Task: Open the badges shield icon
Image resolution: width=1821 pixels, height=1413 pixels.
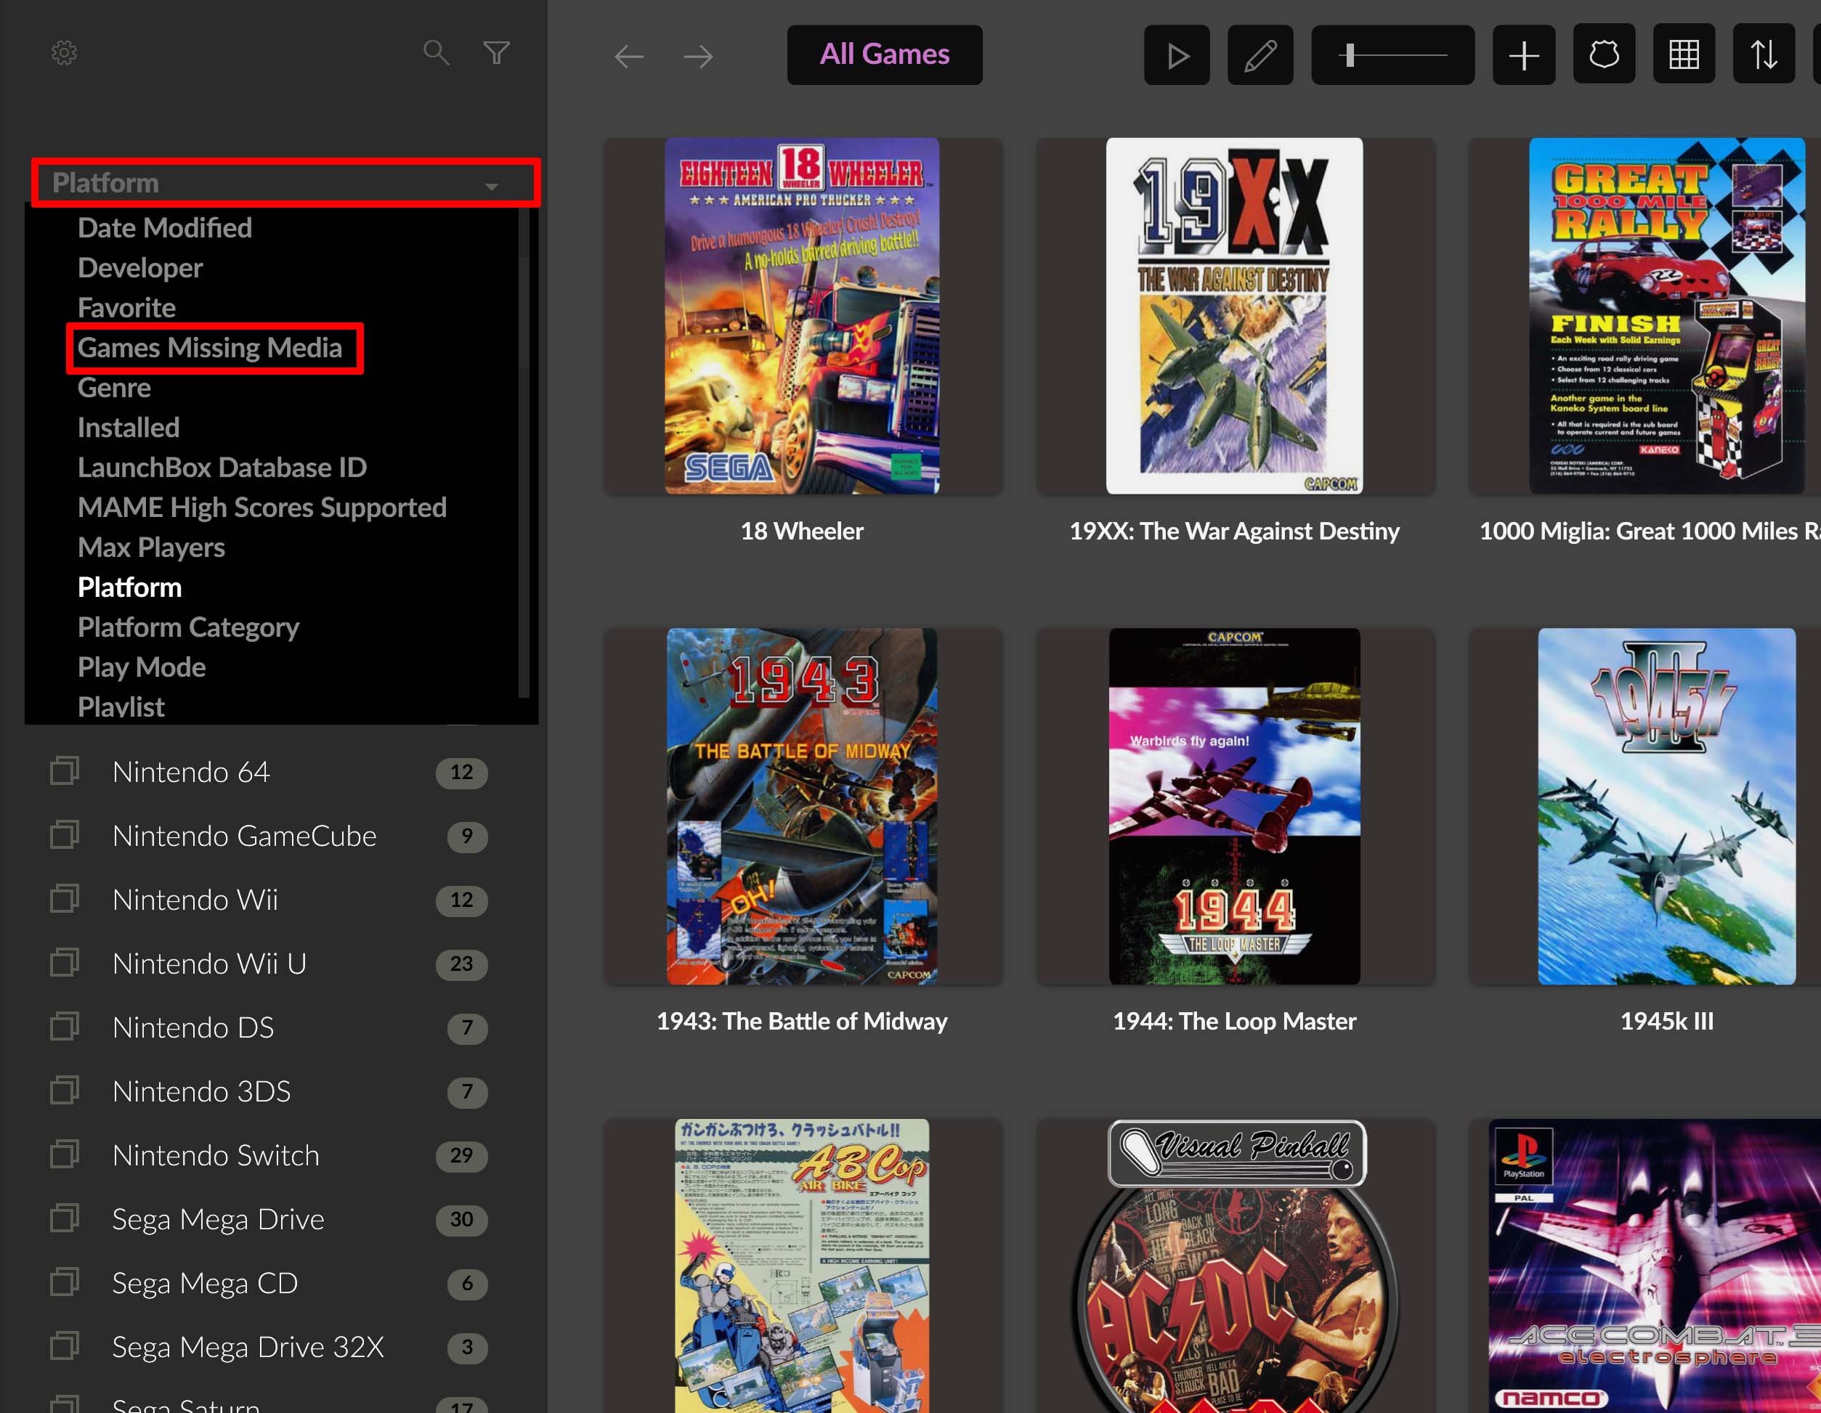Action: pyautogui.click(x=1603, y=54)
